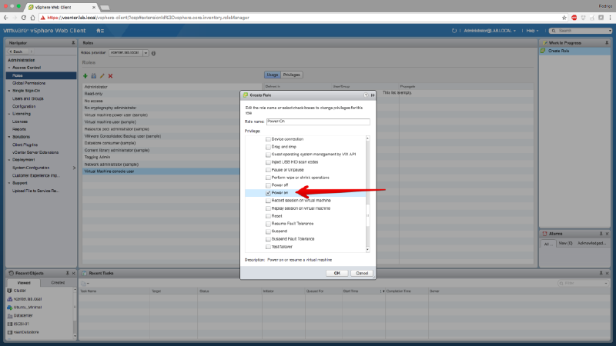Viewport: 616px width, 346px height.
Task: Click the red delete role icon
Action: (110, 75)
